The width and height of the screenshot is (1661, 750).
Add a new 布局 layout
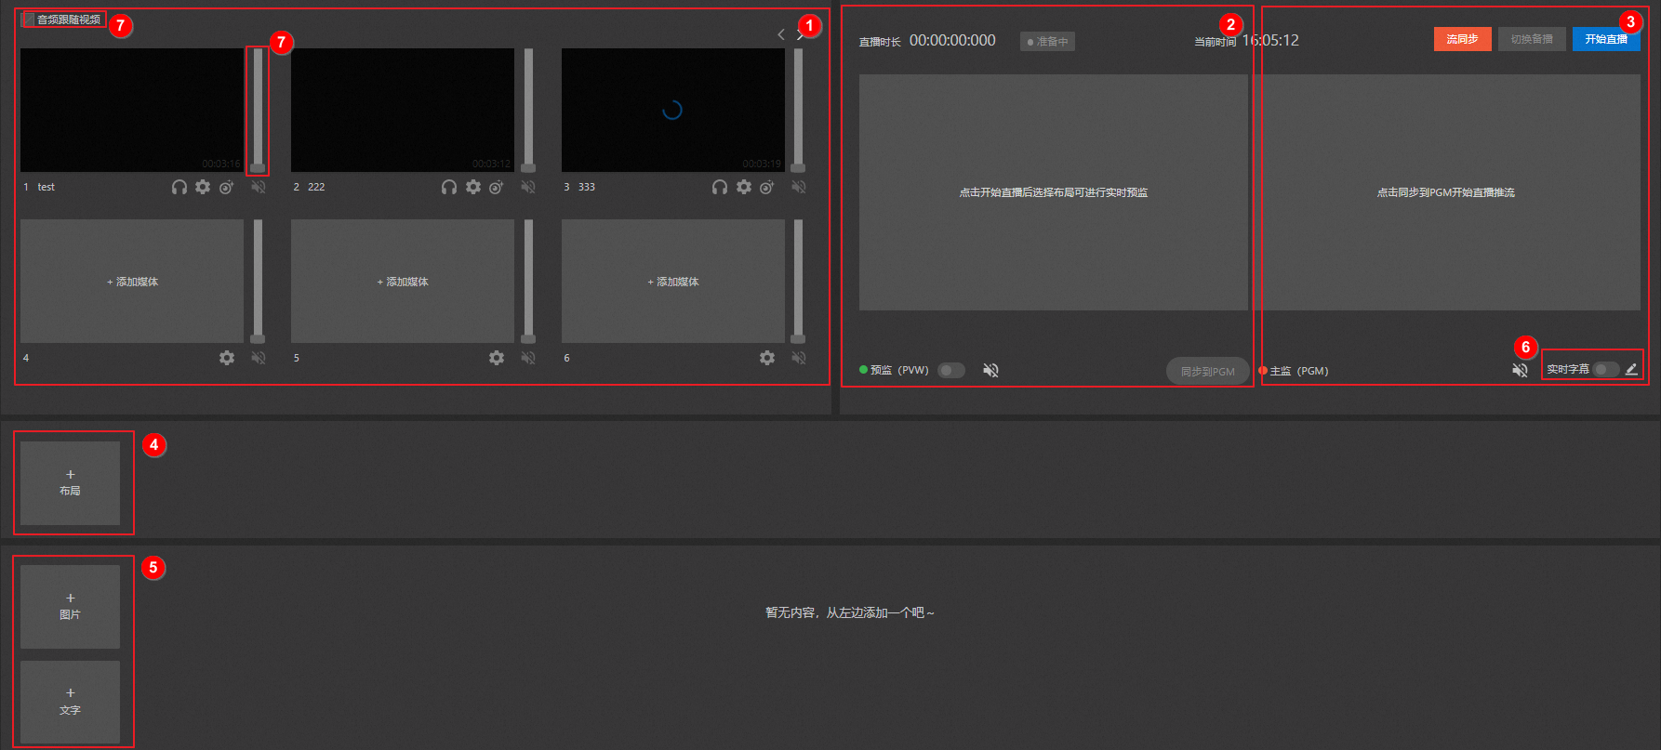click(x=71, y=483)
